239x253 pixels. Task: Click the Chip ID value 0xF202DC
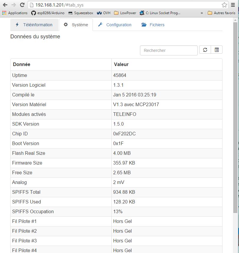click(124, 134)
